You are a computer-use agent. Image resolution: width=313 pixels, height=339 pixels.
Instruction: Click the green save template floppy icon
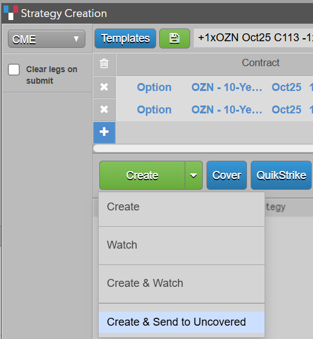(x=174, y=38)
